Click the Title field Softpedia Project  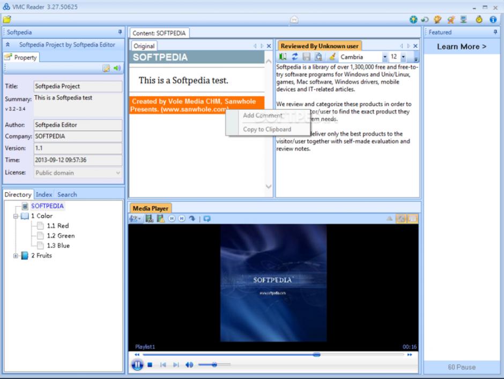coord(78,86)
